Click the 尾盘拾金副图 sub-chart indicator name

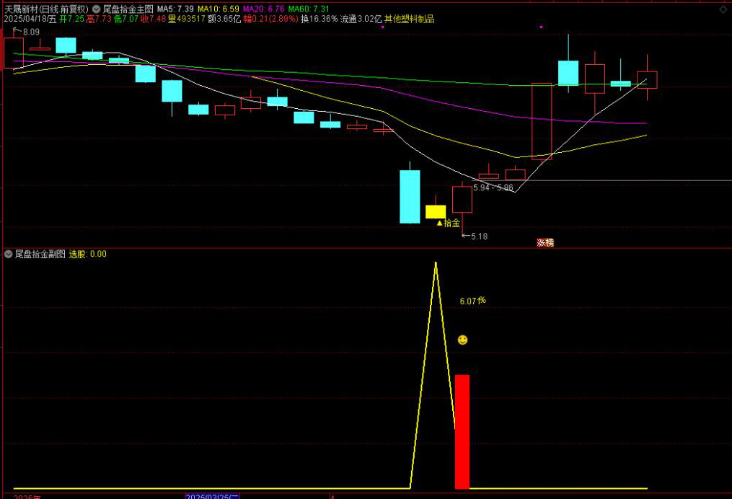click(40, 254)
